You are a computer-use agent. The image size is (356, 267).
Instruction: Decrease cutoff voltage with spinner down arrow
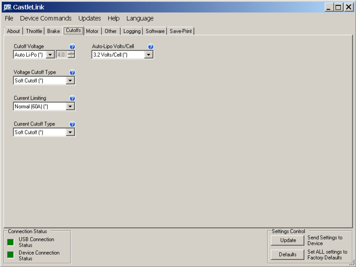pyautogui.click(x=71, y=57)
